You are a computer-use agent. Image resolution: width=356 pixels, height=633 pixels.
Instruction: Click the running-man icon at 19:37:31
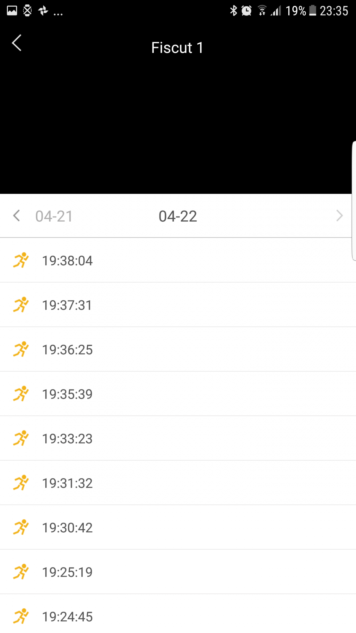click(21, 305)
